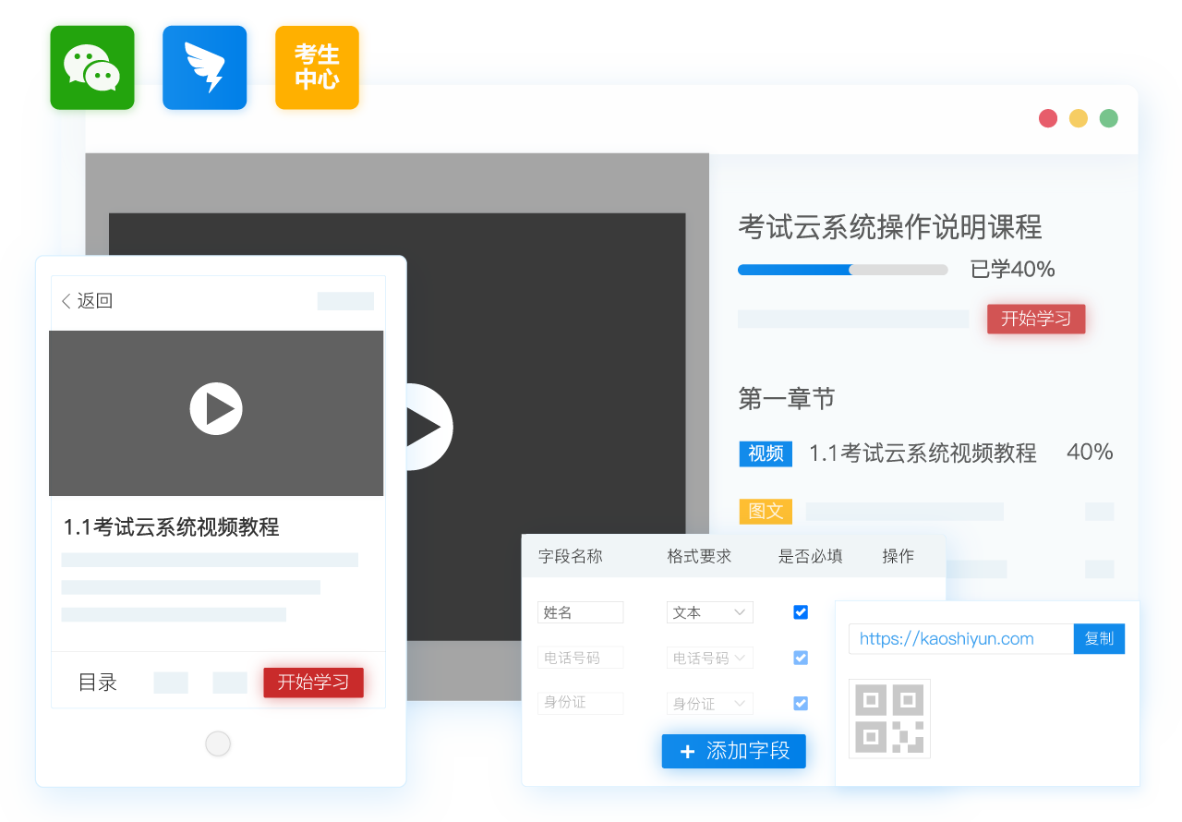Click the 姓名 field name input
Viewport: 1182px width, 822px height.
point(581,612)
